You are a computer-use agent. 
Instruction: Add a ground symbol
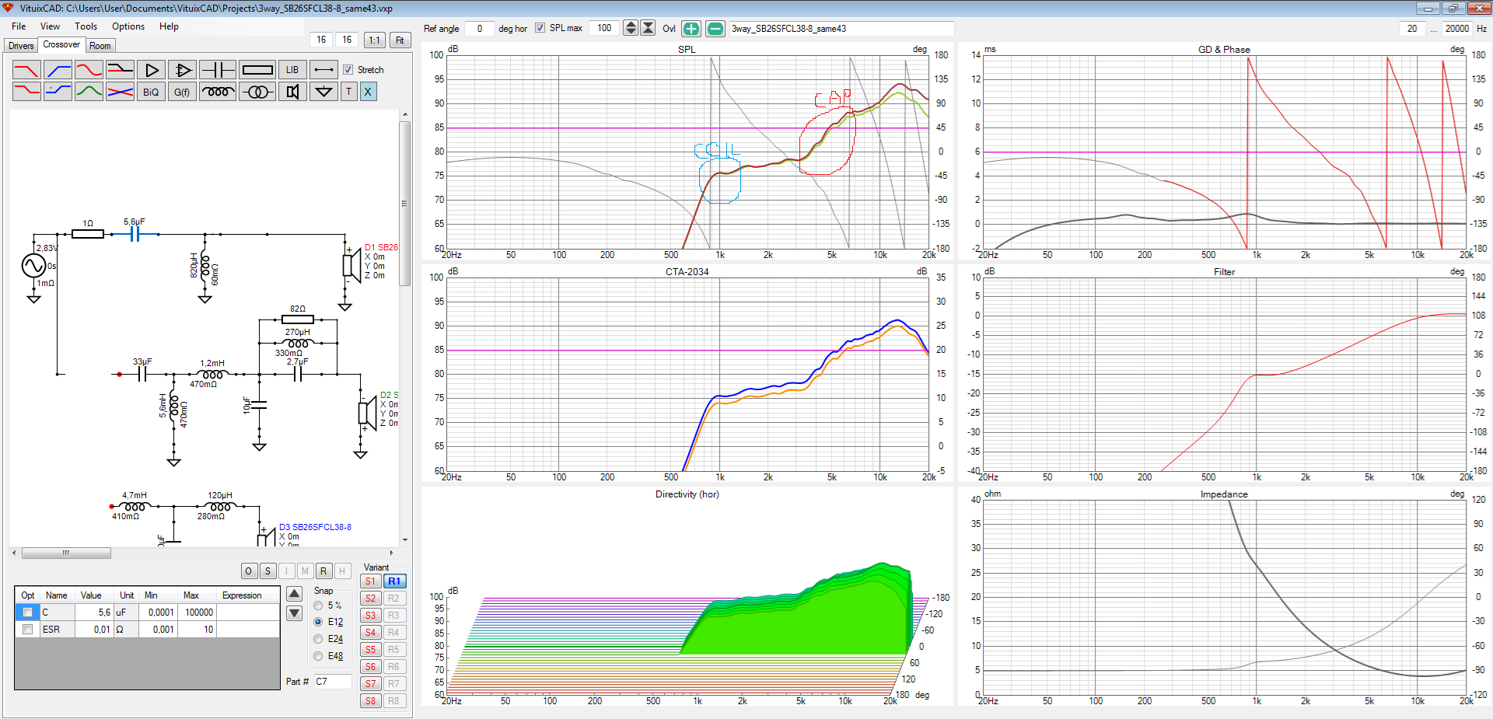tap(323, 92)
